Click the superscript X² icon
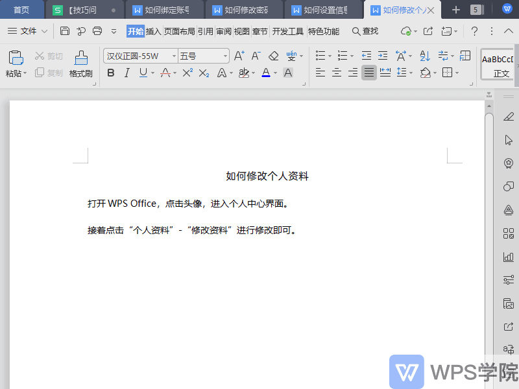Viewport: 519px width, 389px height. click(x=187, y=73)
